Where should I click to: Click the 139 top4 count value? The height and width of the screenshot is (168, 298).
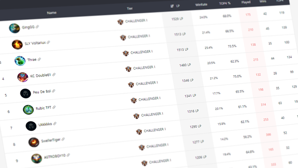284,28
